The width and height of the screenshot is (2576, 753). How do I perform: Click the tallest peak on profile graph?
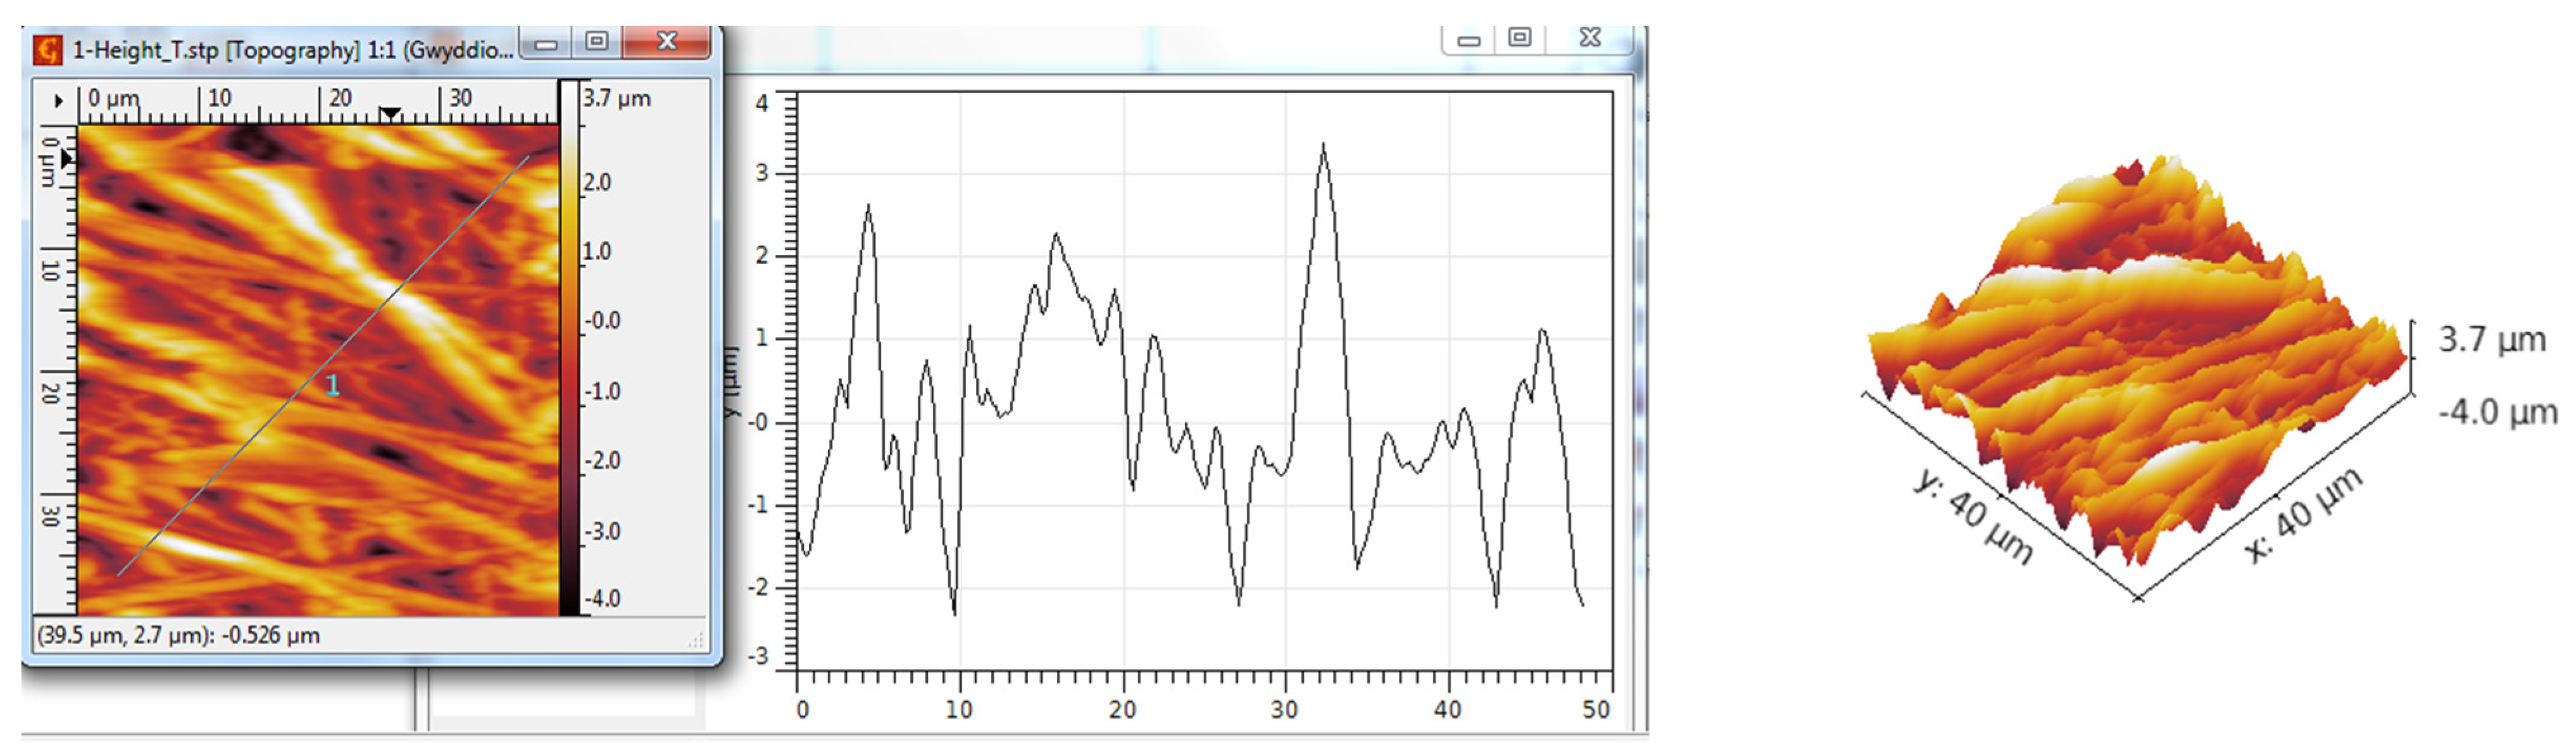pyautogui.click(x=1323, y=146)
